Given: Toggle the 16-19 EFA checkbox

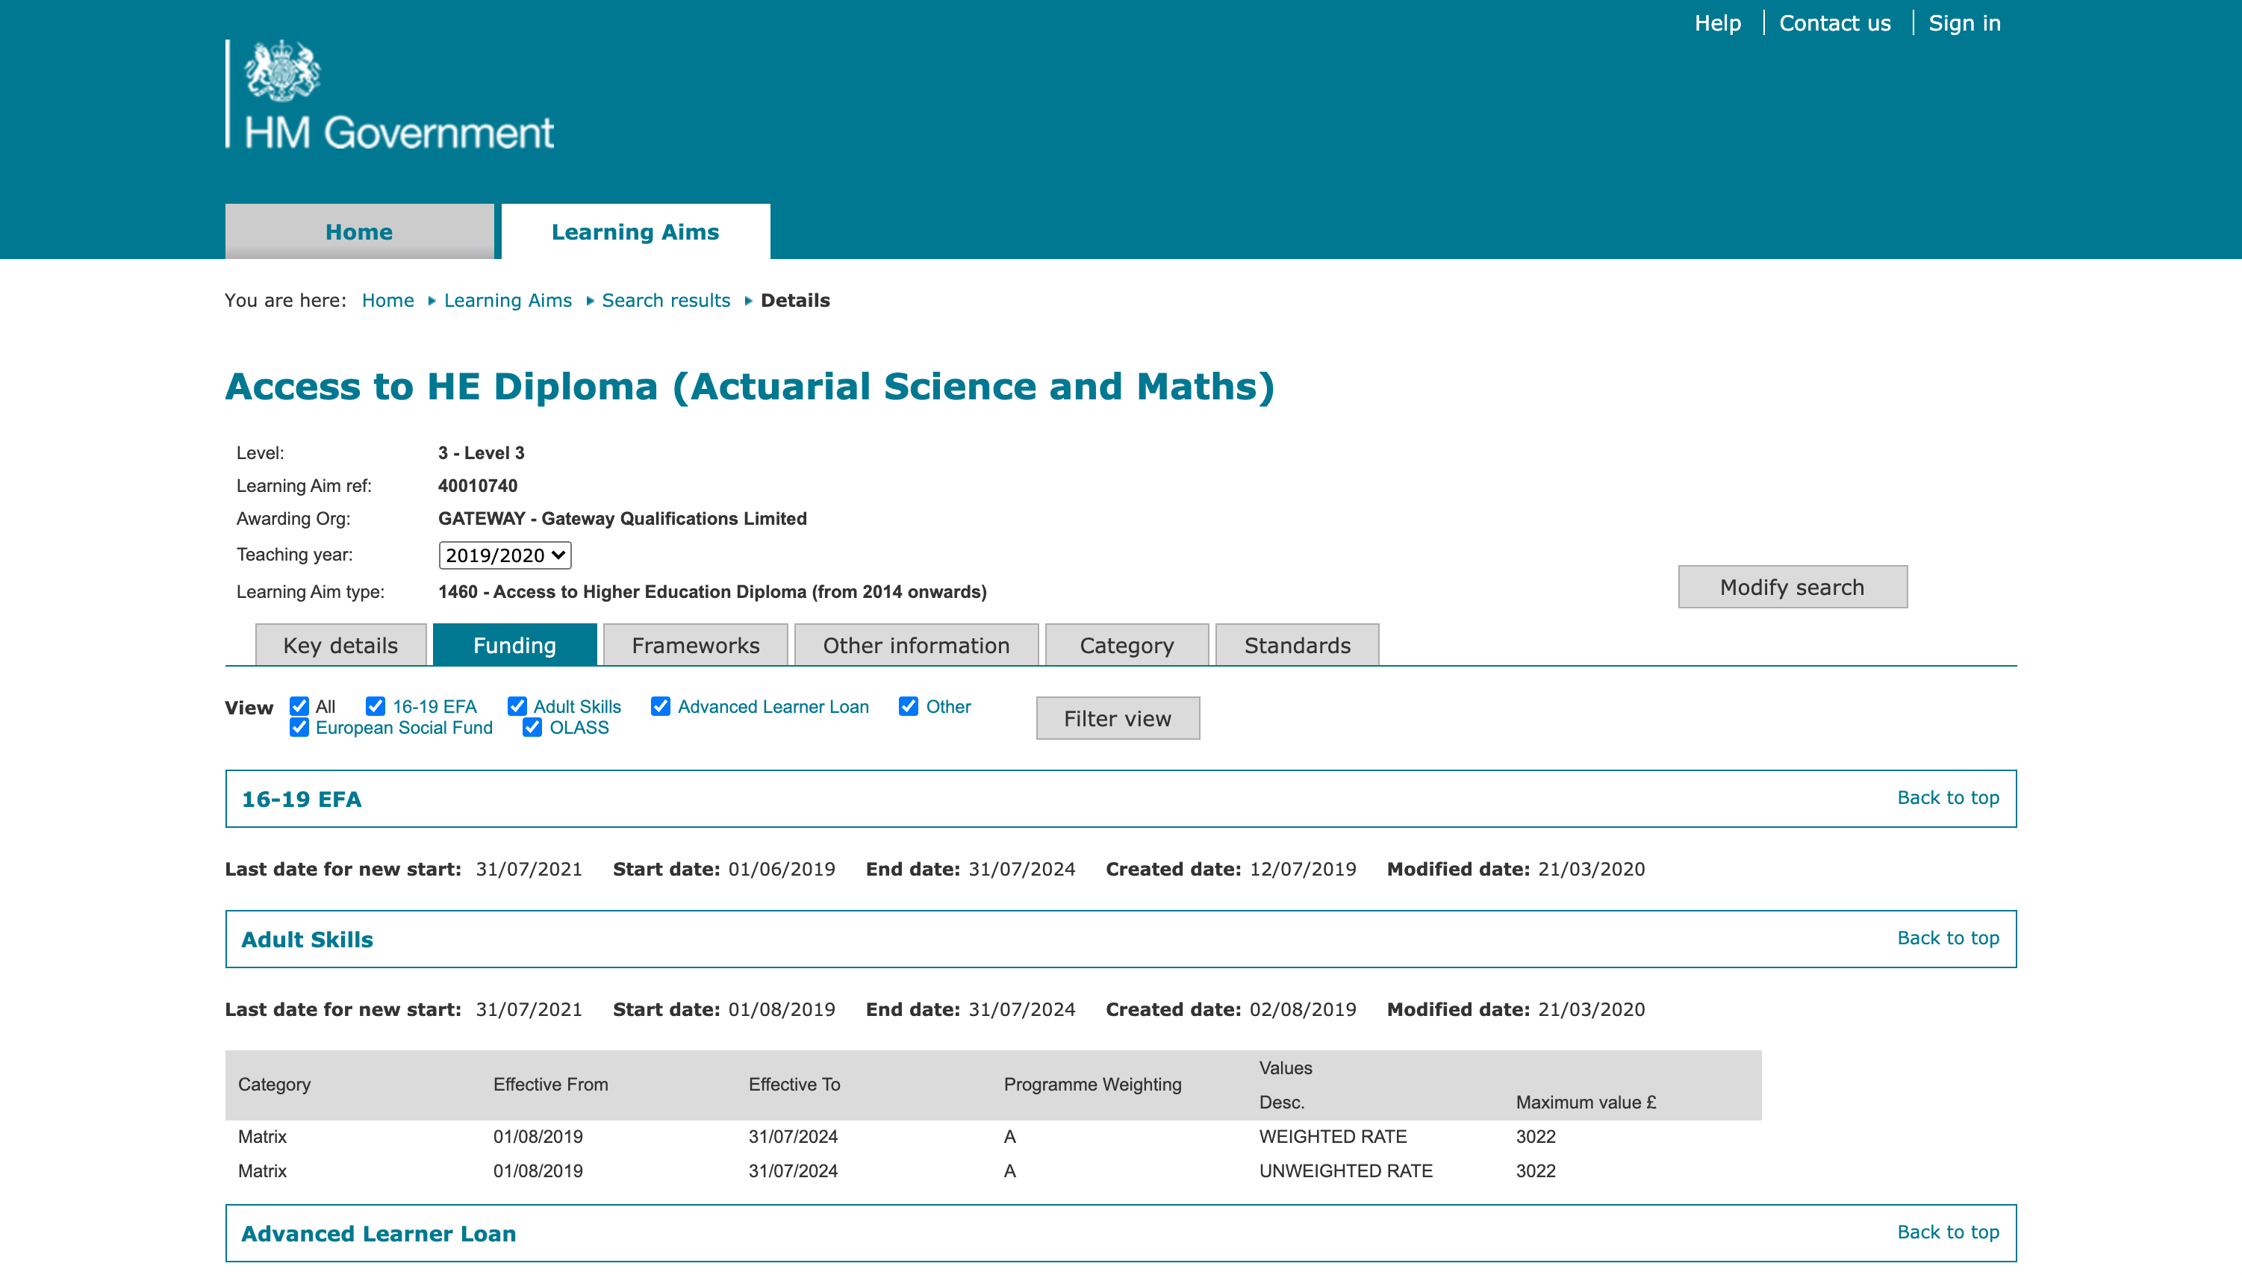Looking at the screenshot, I should point(376,706).
